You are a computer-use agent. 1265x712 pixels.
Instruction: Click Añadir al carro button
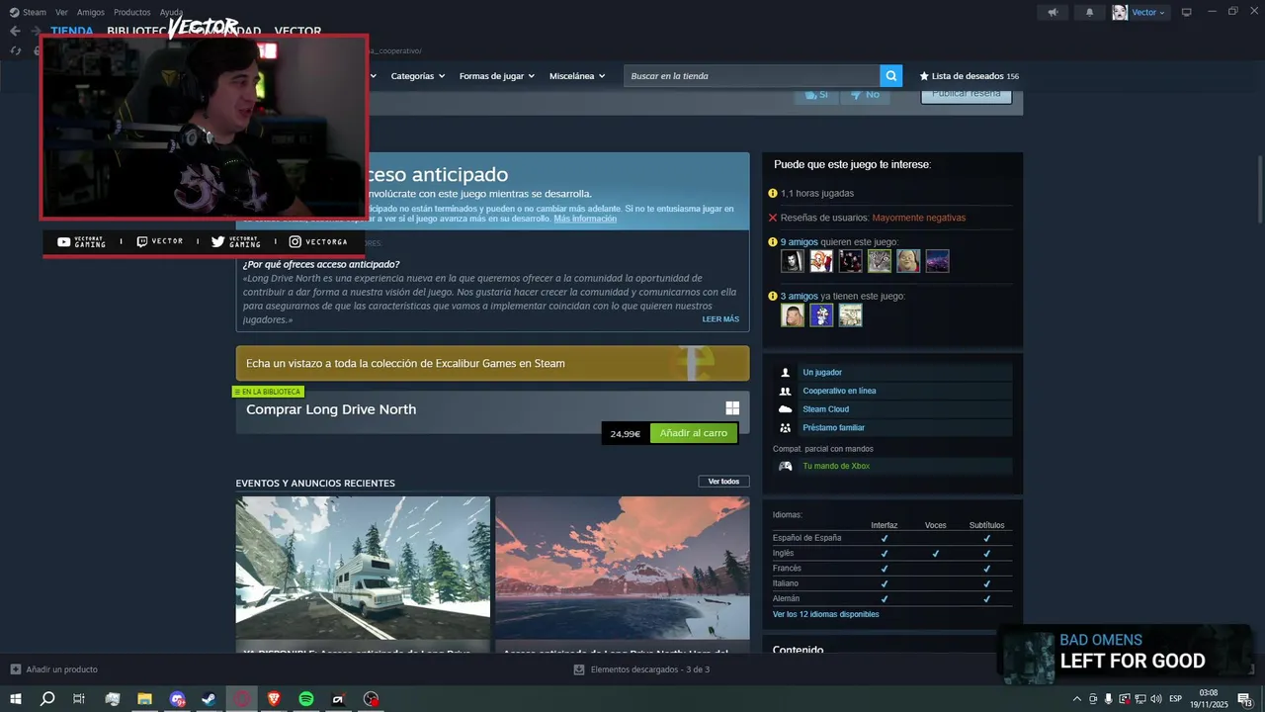[x=694, y=433]
